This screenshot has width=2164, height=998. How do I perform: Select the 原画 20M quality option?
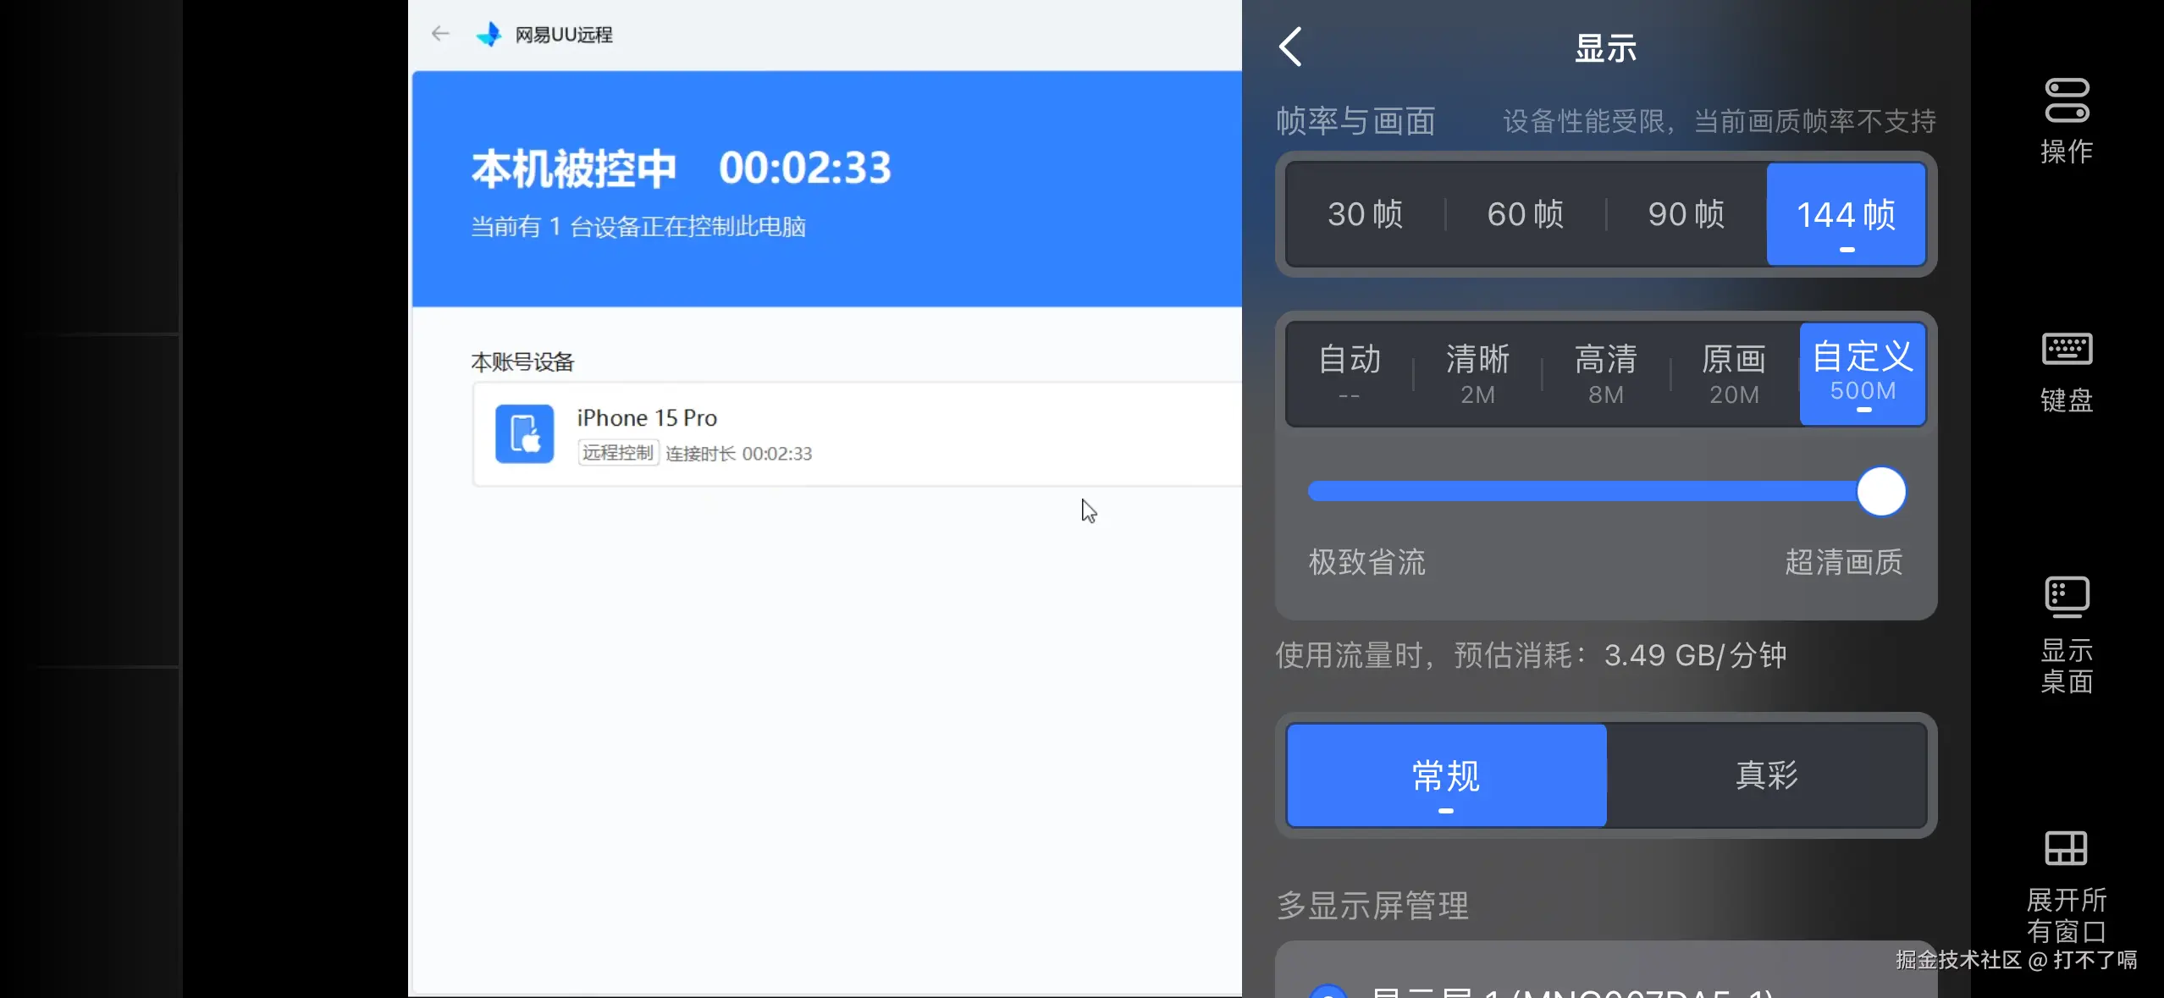pos(1734,373)
